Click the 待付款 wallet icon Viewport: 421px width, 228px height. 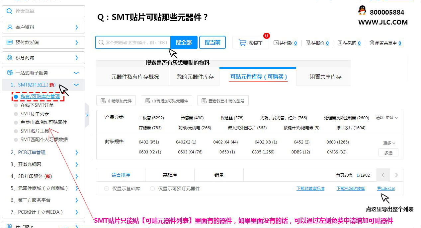(x=276, y=43)
